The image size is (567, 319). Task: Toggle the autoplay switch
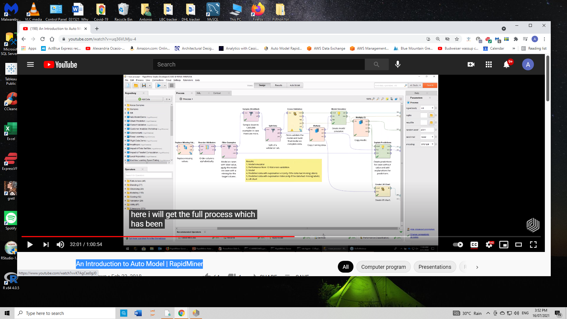pos(458,245)
